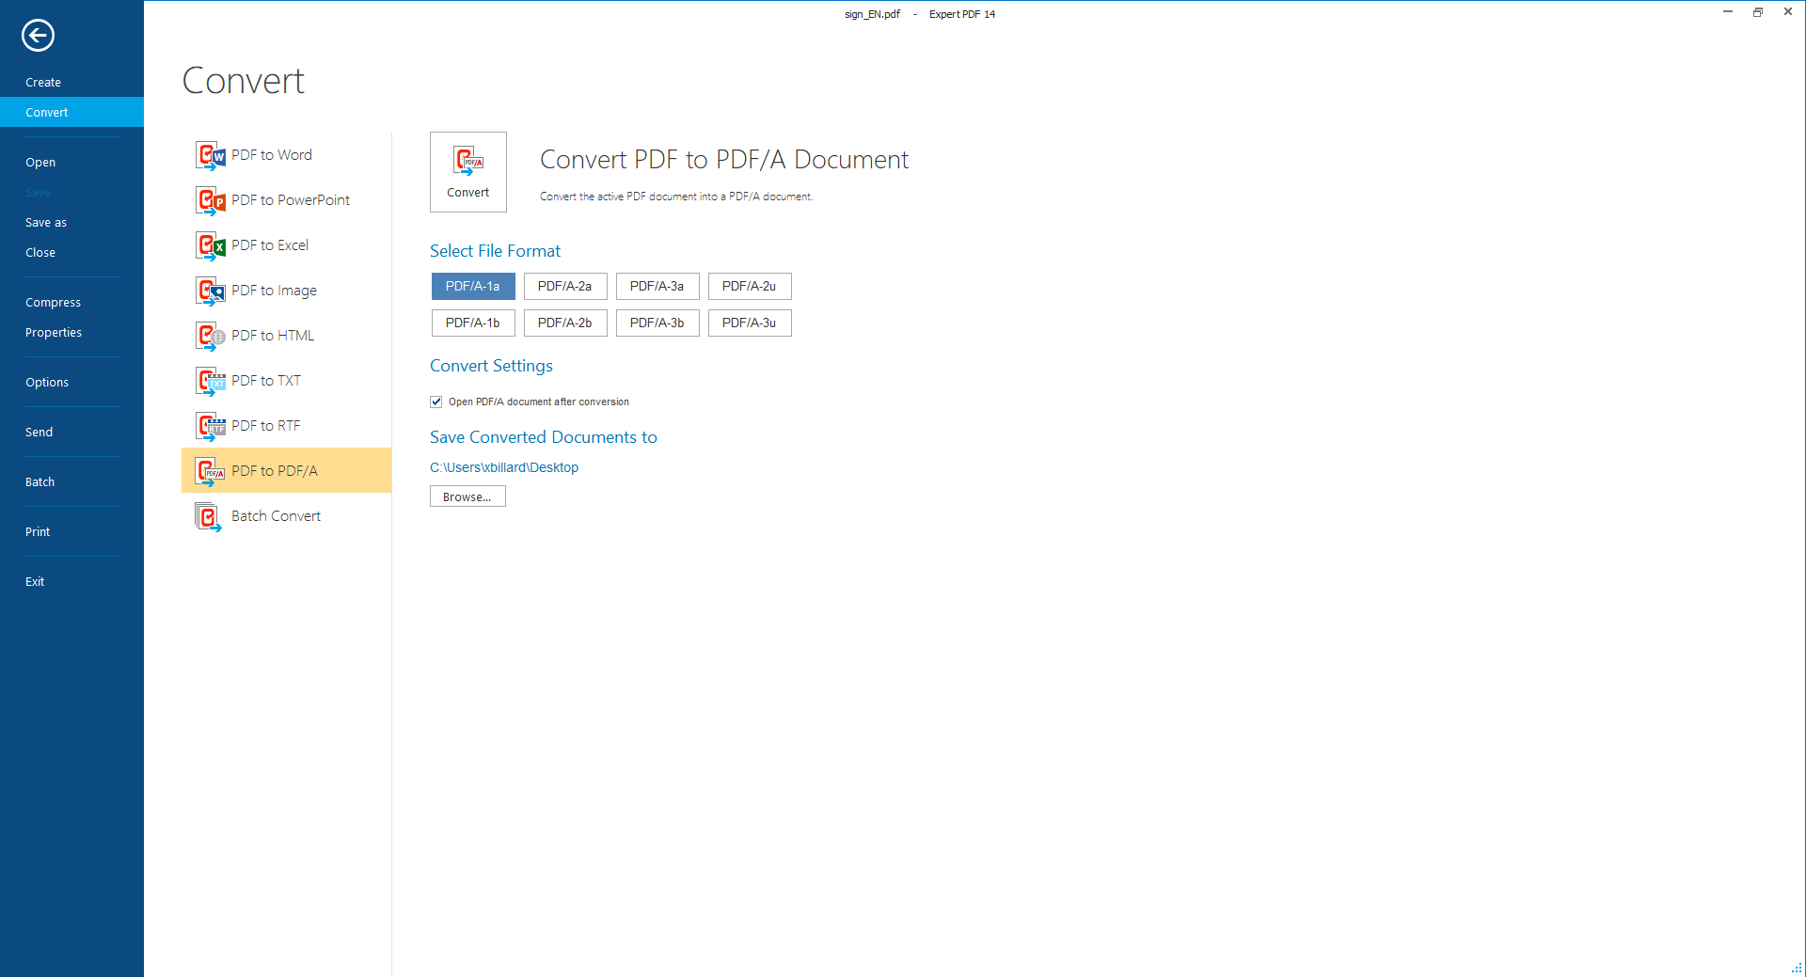Browse for an output folder
This screenshot has height=977, width=1806.
467,496
